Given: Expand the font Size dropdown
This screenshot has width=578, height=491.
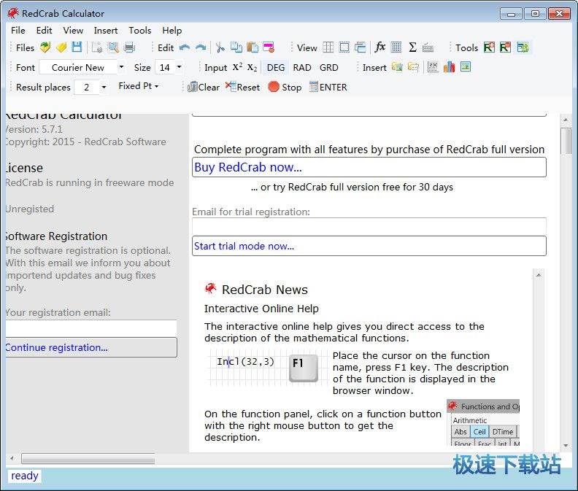Looking at the screenshot, I should tap(179, 67).
